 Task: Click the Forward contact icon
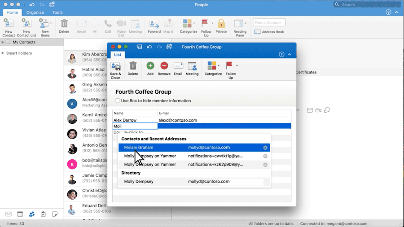click(x=154, y=24)
